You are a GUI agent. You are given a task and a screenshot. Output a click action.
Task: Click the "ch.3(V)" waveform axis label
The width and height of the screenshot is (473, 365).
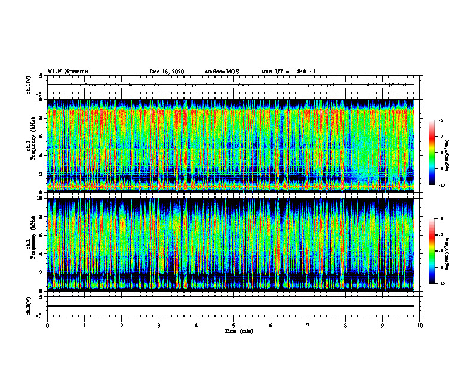tap(29, 306)
